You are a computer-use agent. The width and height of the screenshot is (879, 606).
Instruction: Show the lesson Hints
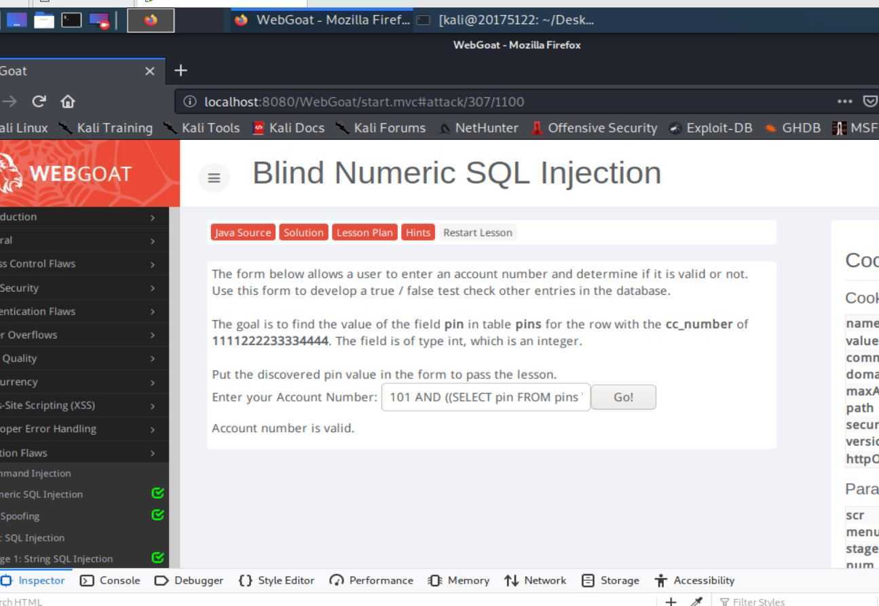click(418, 232)
